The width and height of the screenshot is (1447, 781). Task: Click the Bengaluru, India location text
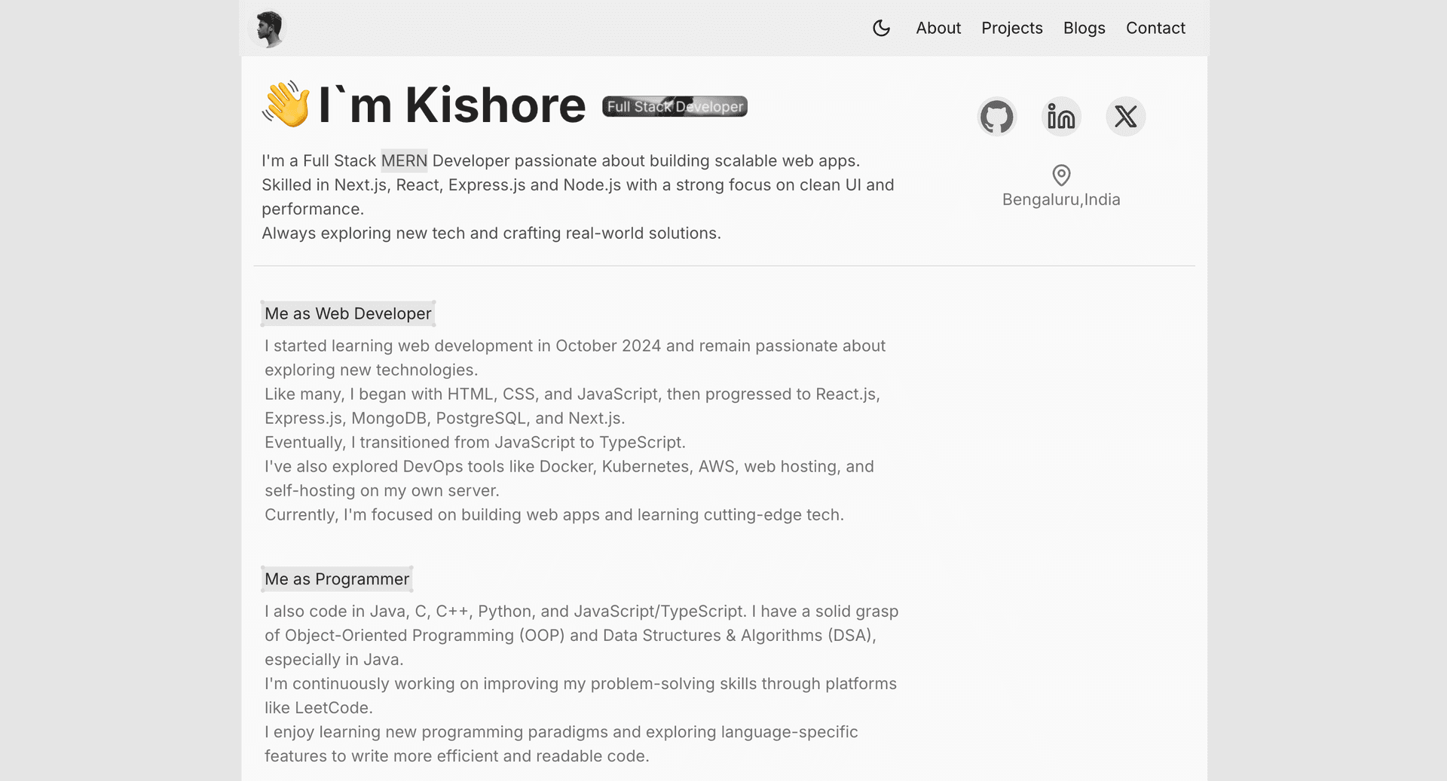[1061, 199]
